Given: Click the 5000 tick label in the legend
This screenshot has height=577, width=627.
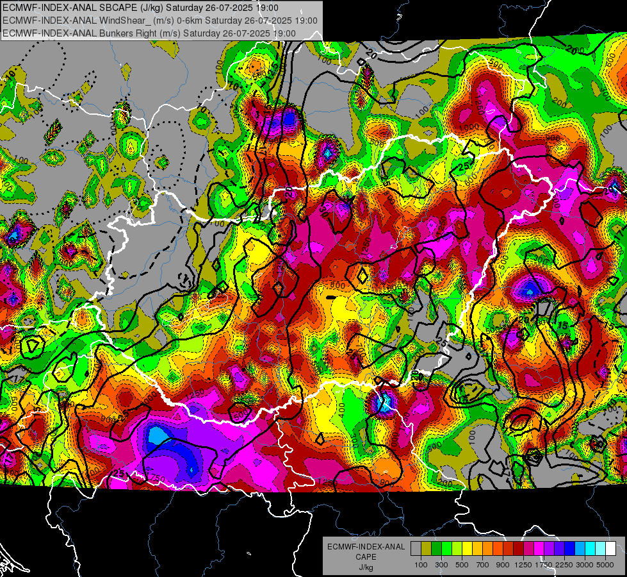Looking at the screenshot, I should click(x=605, y=565).
